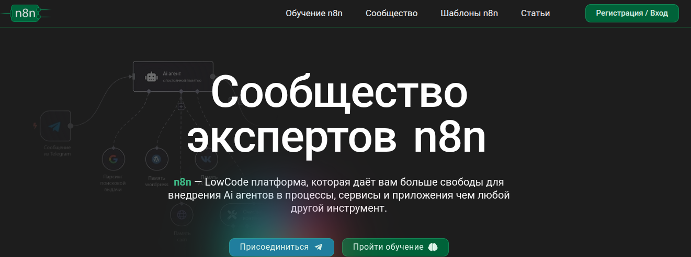
Task: Click the brain icon in Пройти обучение
Action: pos(433,247)
